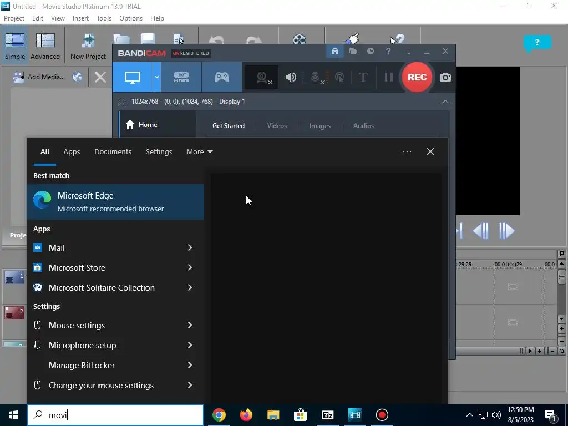Open Movie Studio Tools menu

coord(104,18)
